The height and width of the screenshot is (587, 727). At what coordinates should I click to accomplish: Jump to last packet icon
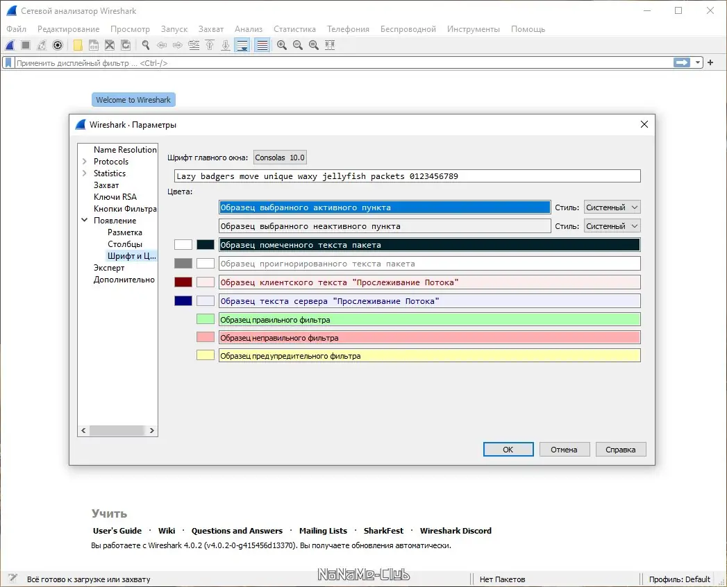[226, 45]
